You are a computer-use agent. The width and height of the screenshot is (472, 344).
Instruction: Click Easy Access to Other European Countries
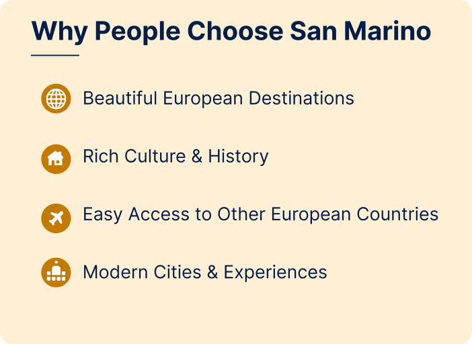click(261, 215)
